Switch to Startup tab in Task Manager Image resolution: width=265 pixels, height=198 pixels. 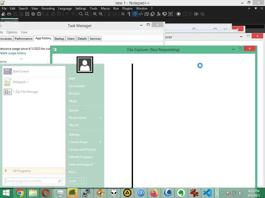[x=59, y=39]
